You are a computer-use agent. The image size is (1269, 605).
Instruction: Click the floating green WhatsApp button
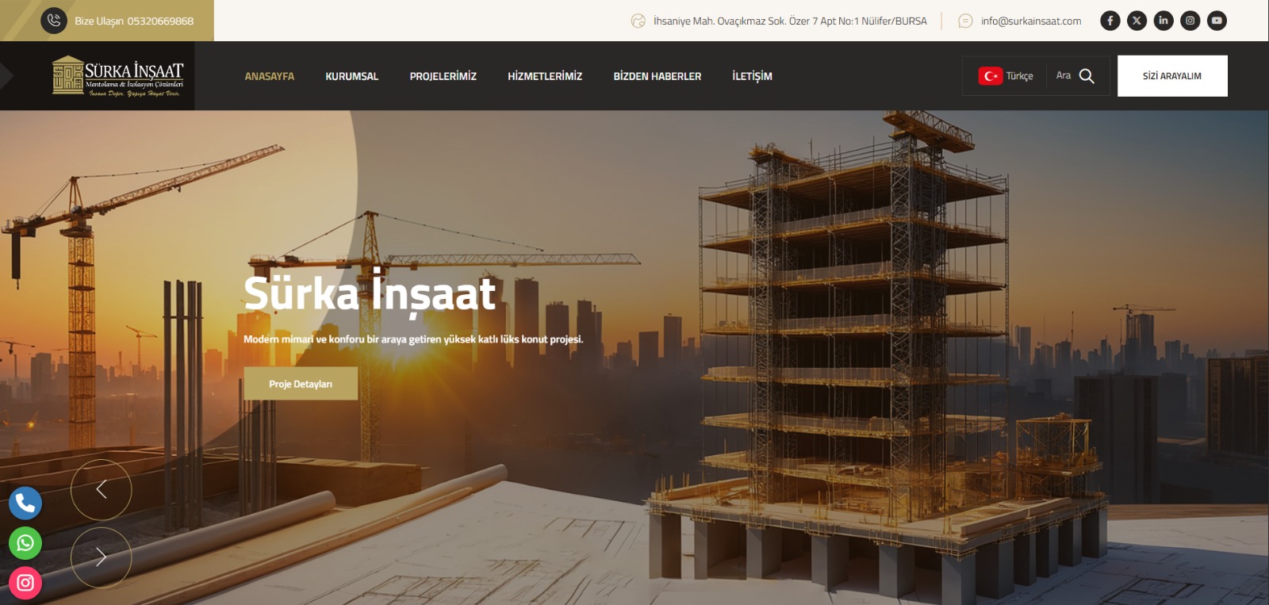(25, 543)
